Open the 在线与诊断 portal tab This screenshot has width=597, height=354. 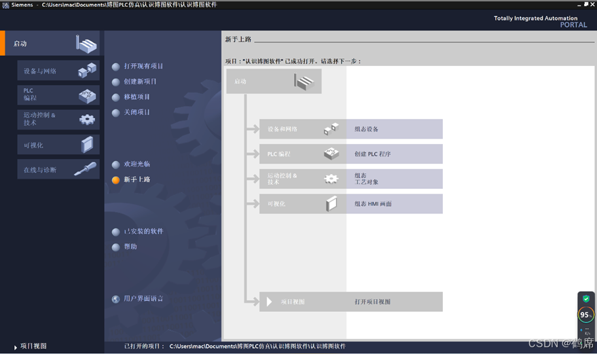[58, 169]
